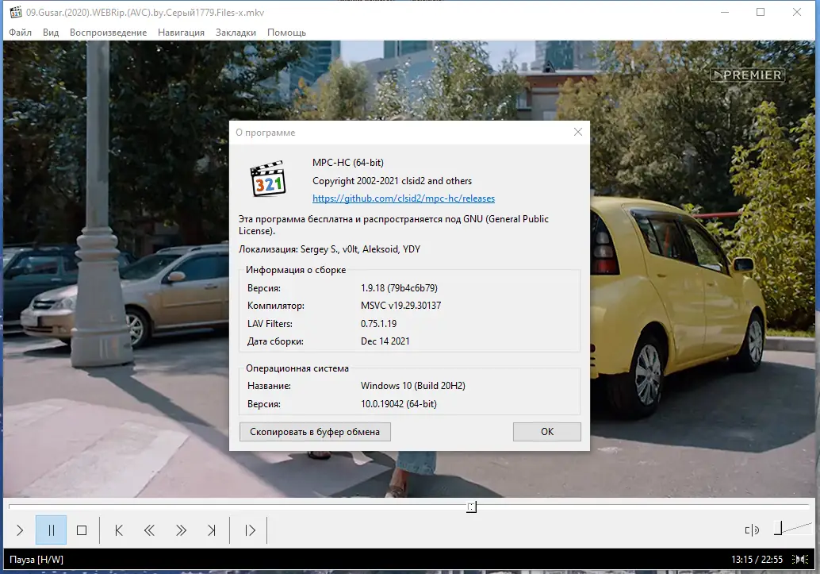Open the Закладки menu
This screenshot has width=820, height=574.
coord(236,33)
